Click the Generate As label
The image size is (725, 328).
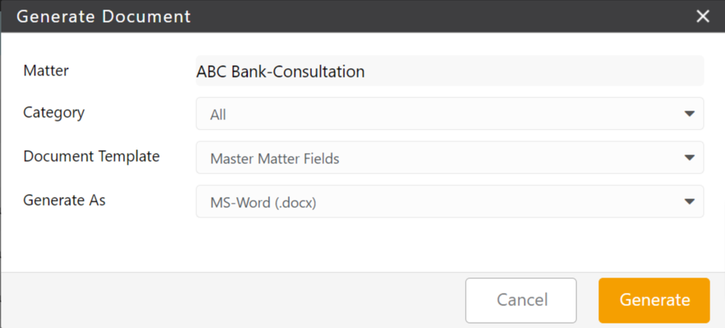(64, 200)
